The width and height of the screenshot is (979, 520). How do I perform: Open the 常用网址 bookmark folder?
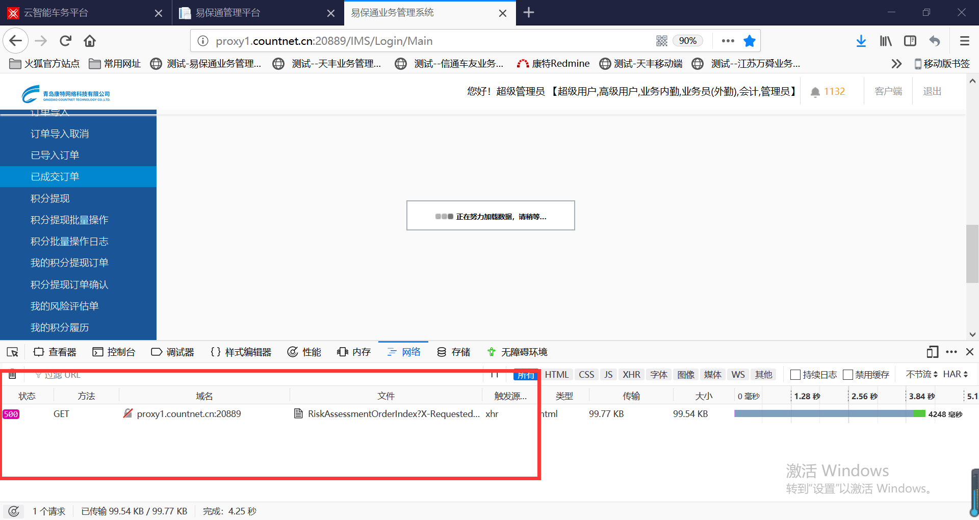[x=115, y=64]
